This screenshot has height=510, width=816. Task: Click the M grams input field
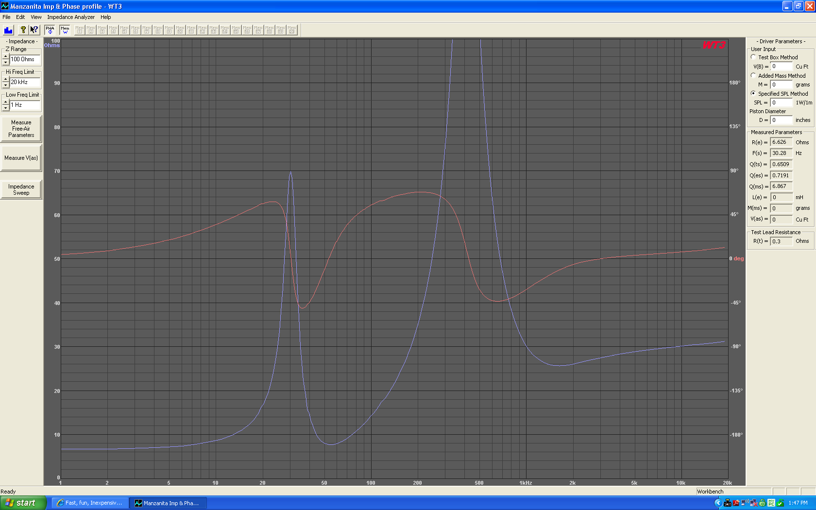[x=782, y=85]
